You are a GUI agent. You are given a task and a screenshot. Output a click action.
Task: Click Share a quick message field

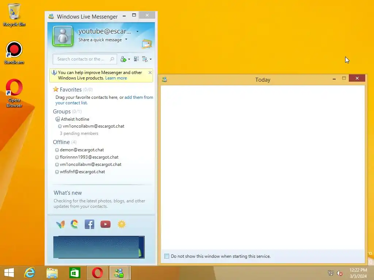100,40
